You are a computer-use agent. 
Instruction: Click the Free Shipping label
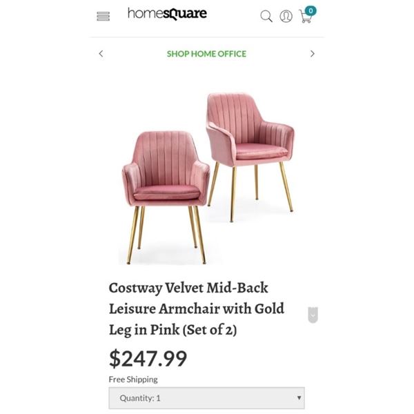(x=133, y=379)
